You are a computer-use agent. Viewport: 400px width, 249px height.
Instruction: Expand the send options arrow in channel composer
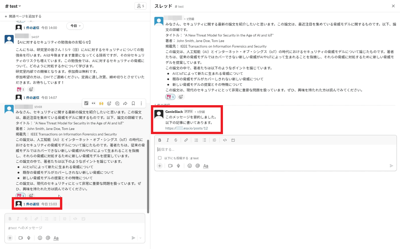pos(140,238)
